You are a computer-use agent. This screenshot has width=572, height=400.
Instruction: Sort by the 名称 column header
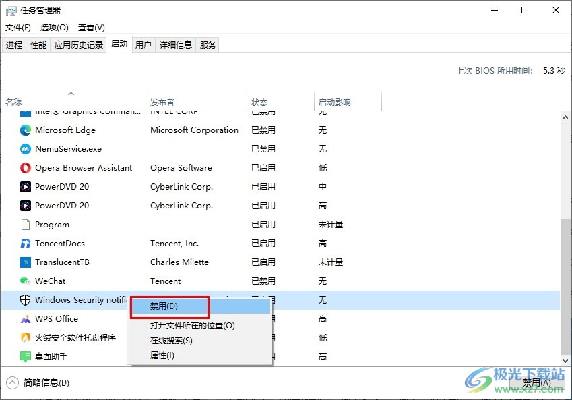[x=73, y=101]
